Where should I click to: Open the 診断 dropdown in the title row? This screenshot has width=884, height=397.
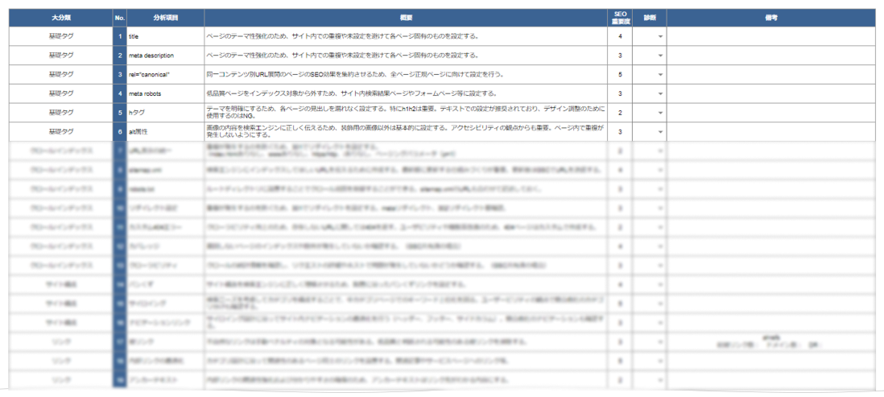click(x=660, y=37)
